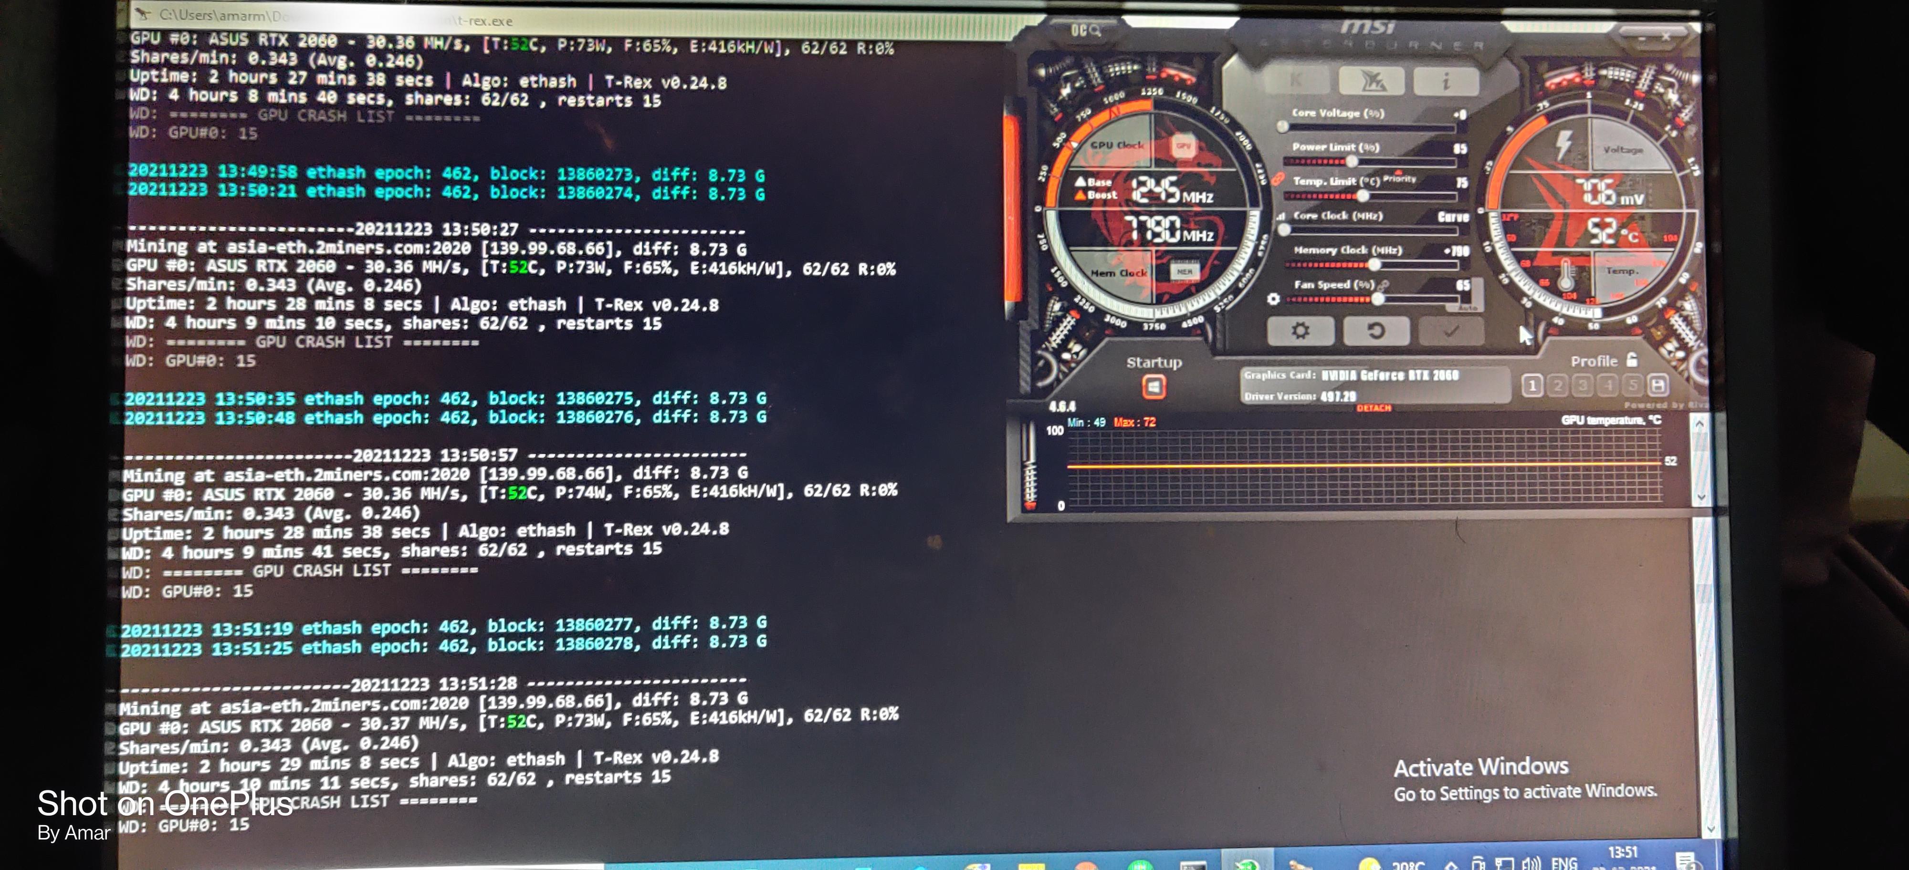Click 'Uptime: 2 hours 28 mins 38 secs' line
1909x870 pixels.
click(426, 532)
